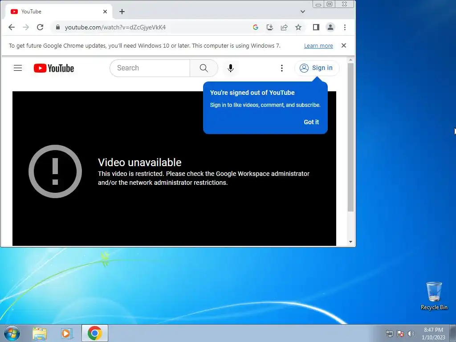456x342 pixels.
Task: Click the Video unavailable heading
Action: (x=139, y=162)
